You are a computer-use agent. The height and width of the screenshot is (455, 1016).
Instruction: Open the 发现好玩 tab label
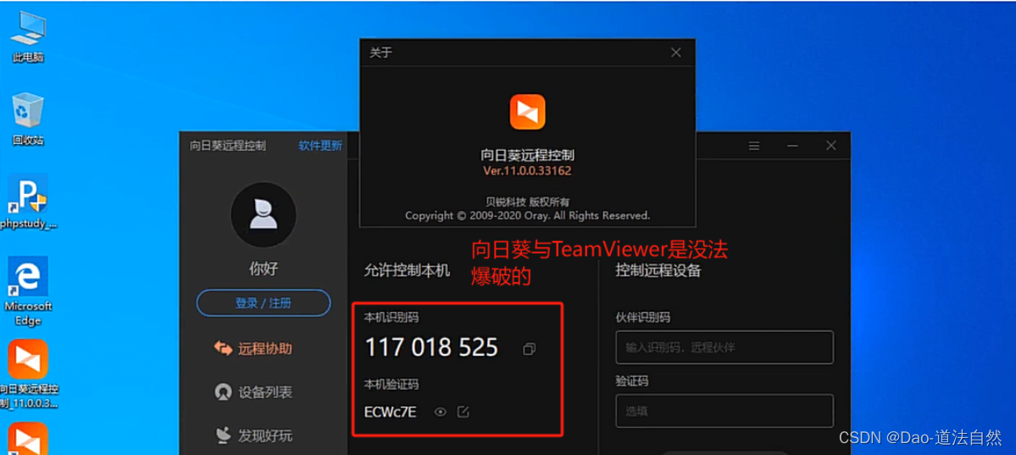[x=265, y=436]
